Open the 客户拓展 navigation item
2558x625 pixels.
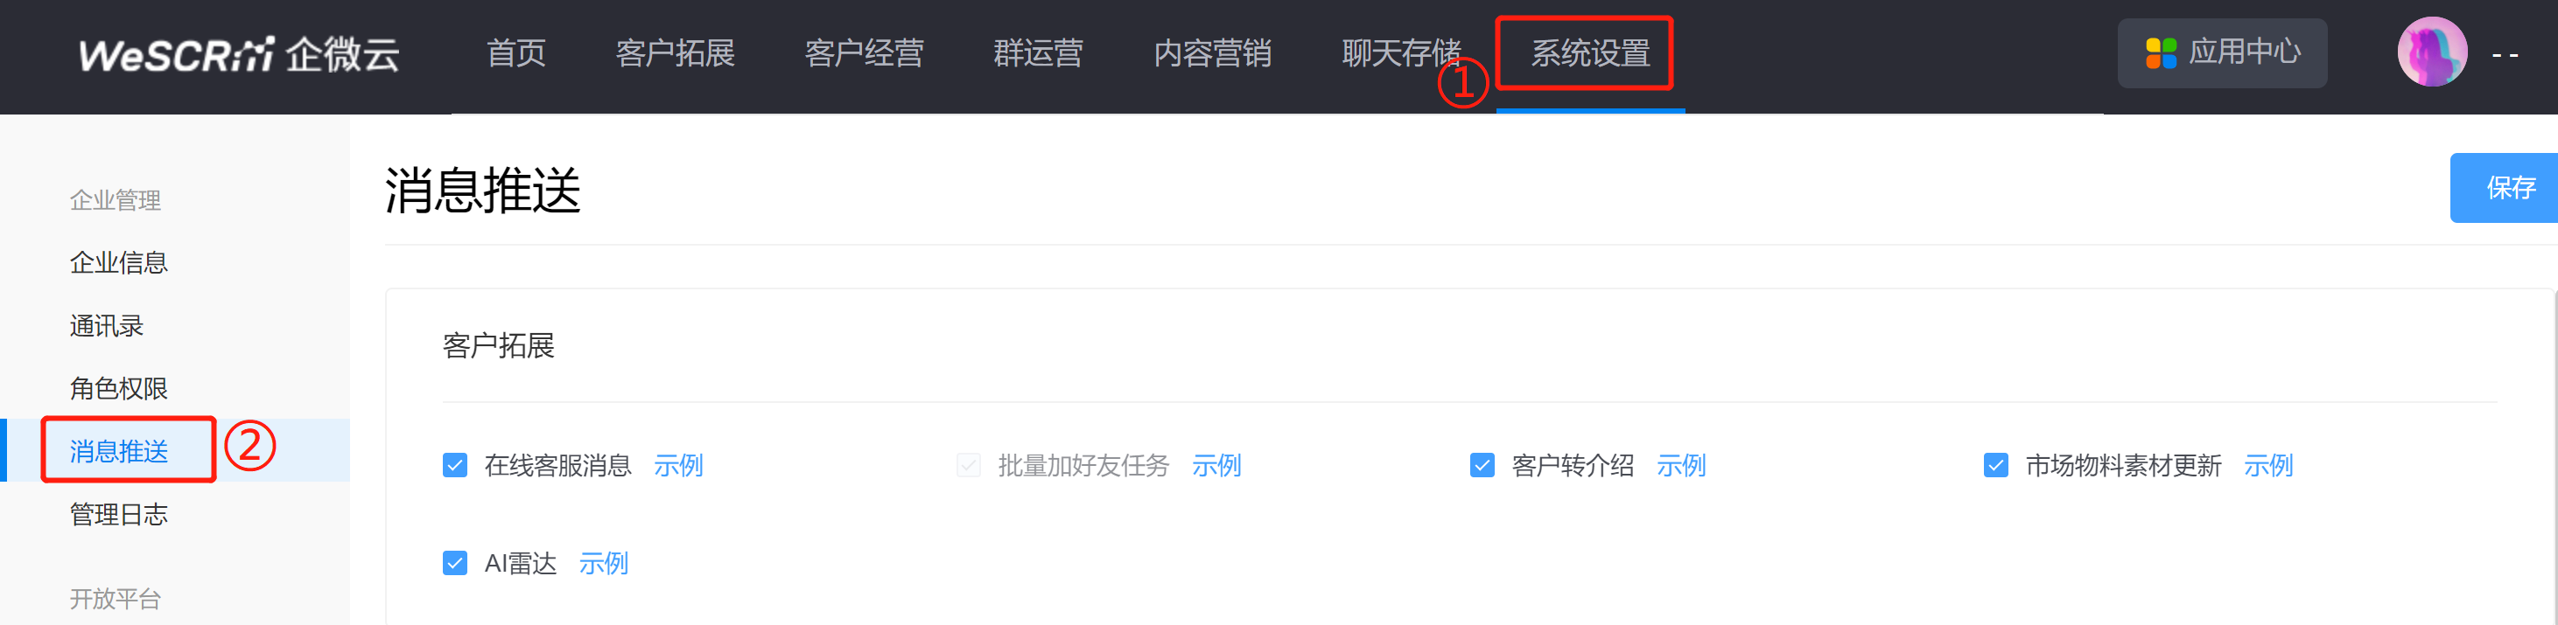click(676, 53)
